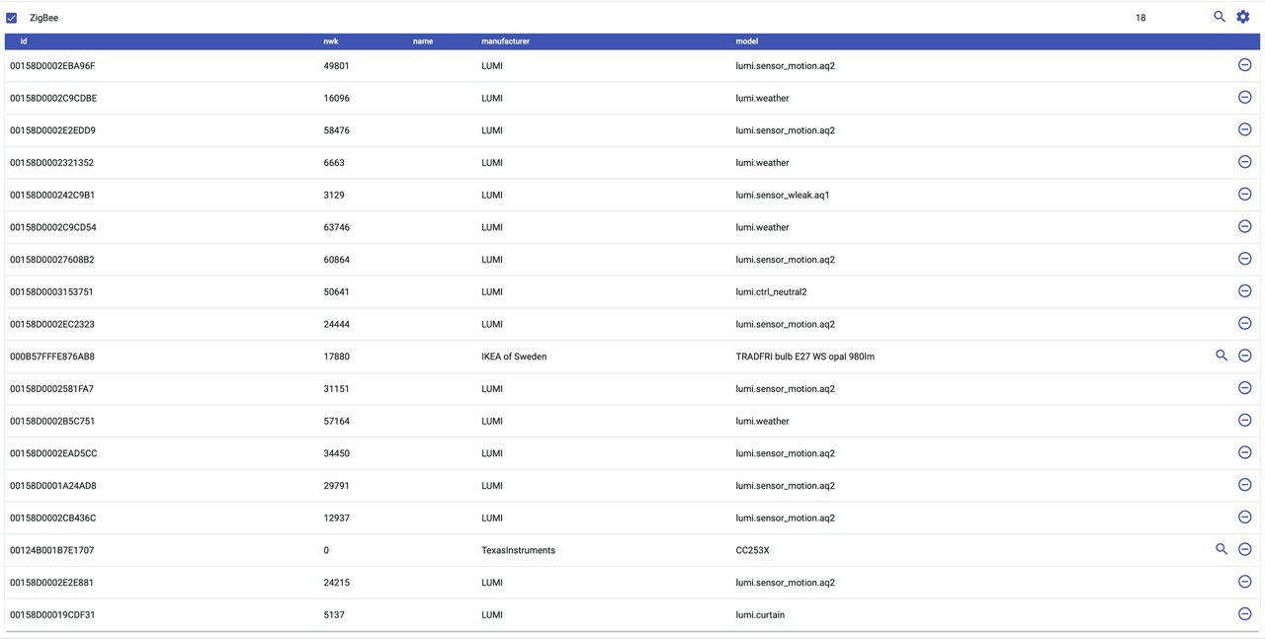Viewport: 1265px width, 639px height.
Task: Remove device 00158D0002EAD5CC
Action: point(1245,452)
